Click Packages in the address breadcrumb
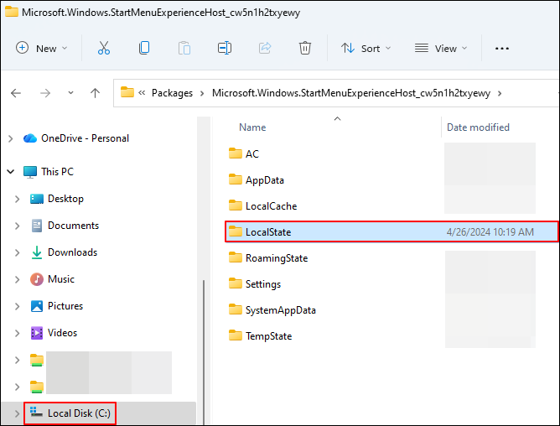This screenshot has width=560, height=426. click(x=172, y=93)
